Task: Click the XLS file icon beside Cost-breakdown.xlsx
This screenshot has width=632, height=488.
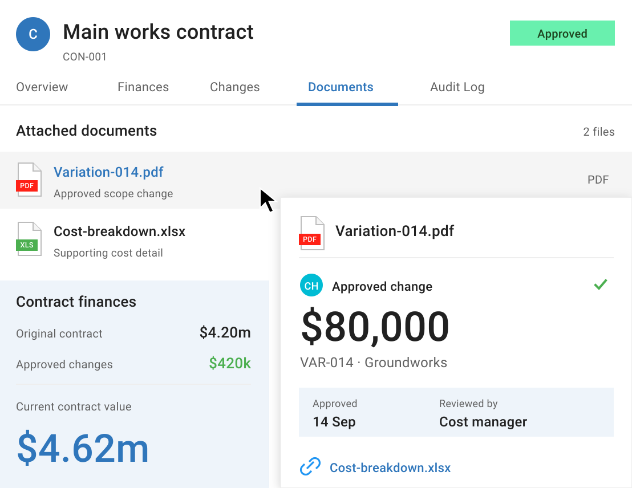Action: click(x=29, y=239)
